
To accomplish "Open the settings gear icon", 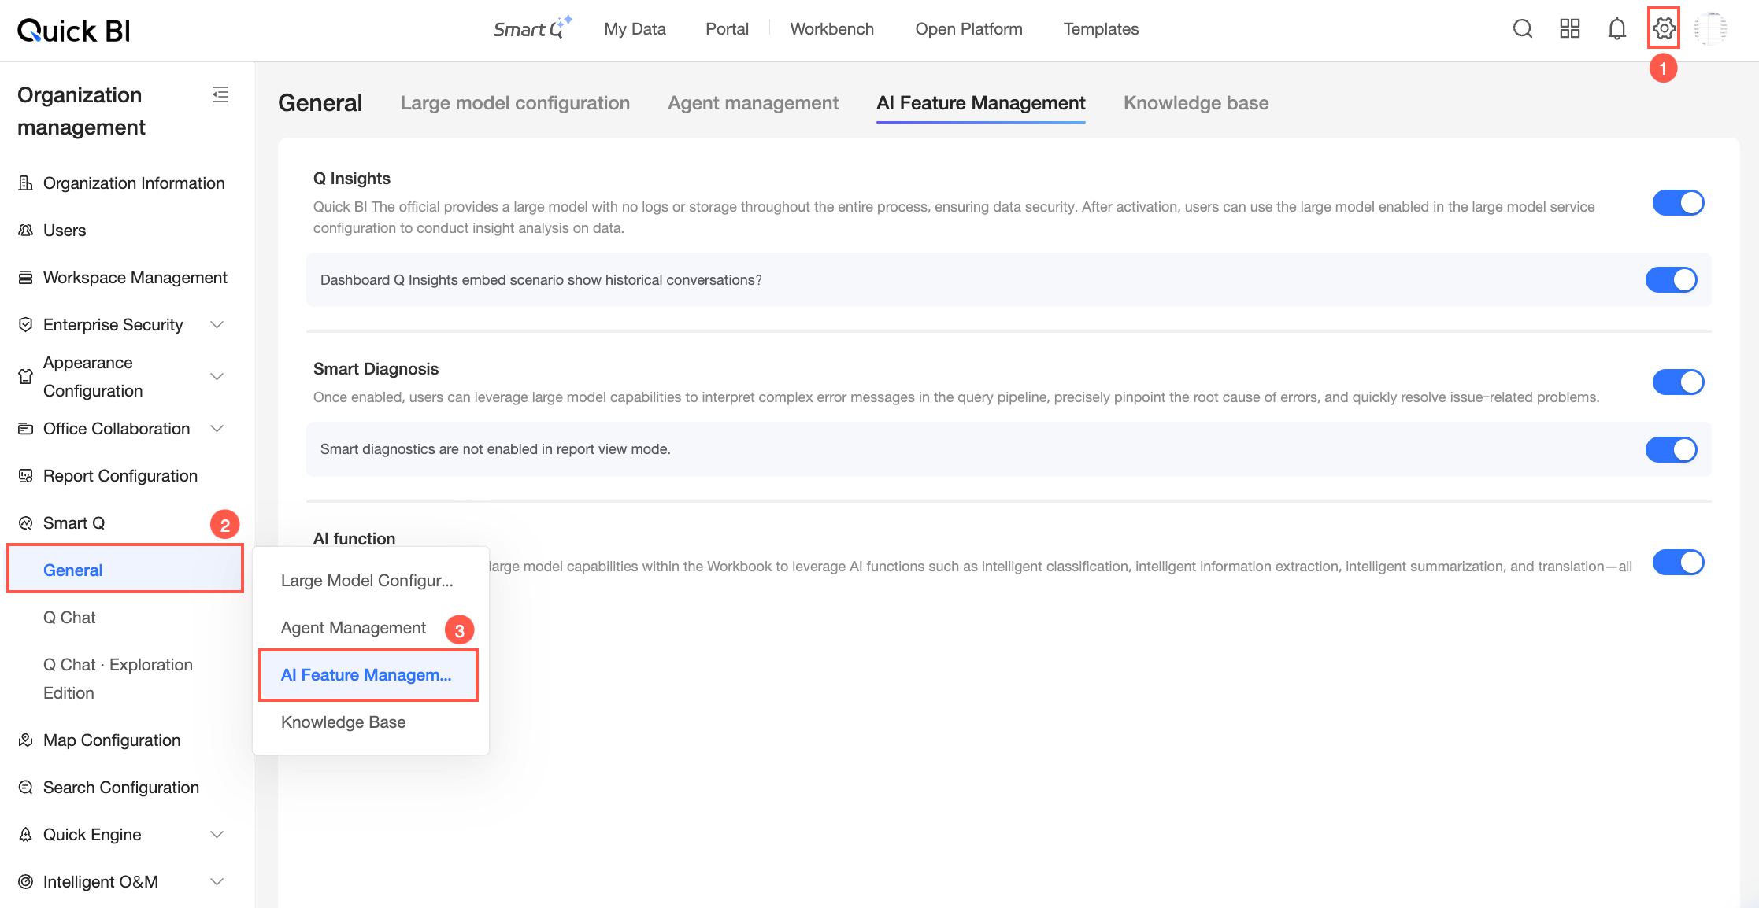I will coord(1664,29).
